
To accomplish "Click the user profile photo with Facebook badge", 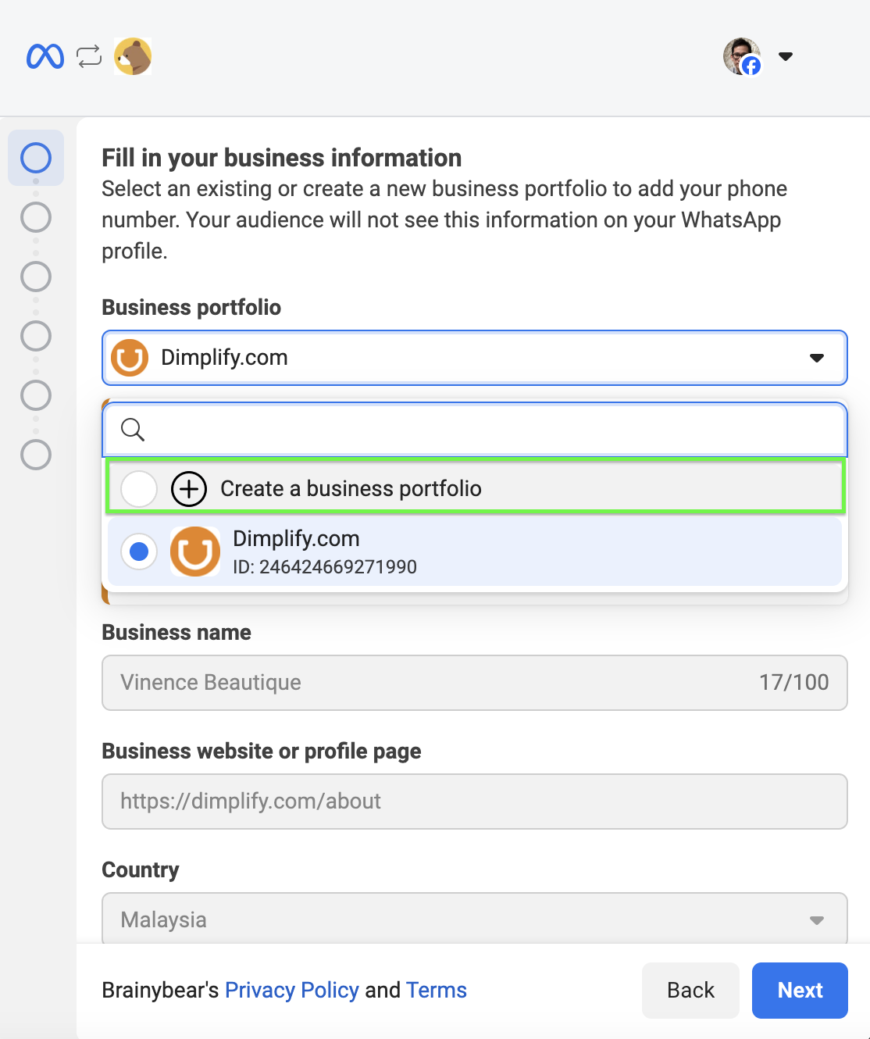I will coord(742,56).
